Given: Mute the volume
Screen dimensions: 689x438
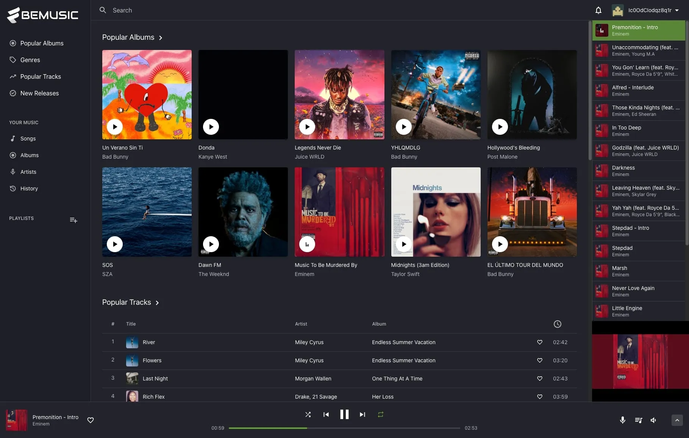Looking at the screenshot, I should point(653,420).
